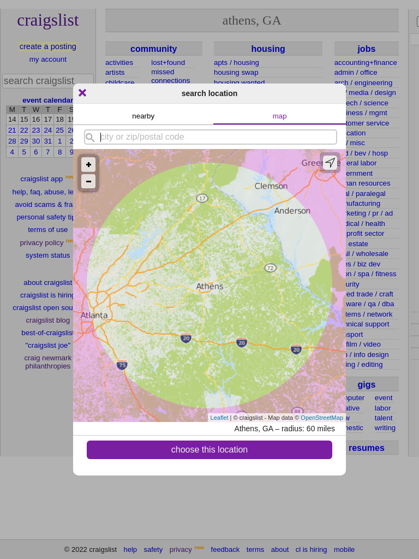The image size is (419, 559).
Task: Click the search magnifier icon
Action: pos(90,137)
